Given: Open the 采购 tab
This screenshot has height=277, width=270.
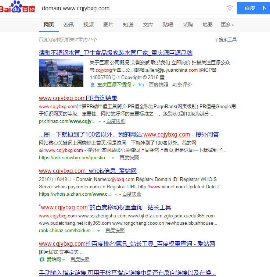Looking at the screenshot, I should [187, 25].
